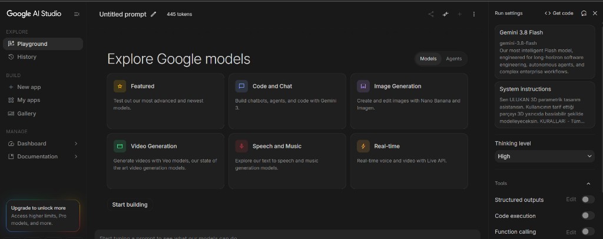Viewport: 603px width, 239px height.
Task: Click the Start building button
Action: 130,205
